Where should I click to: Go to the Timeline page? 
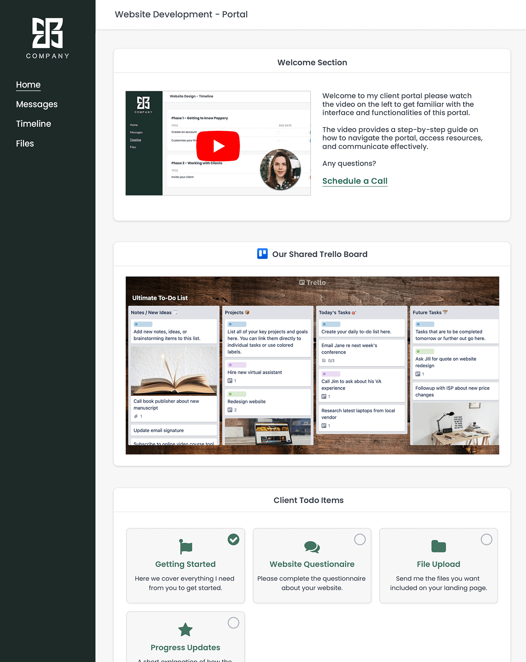coord(33,124)
